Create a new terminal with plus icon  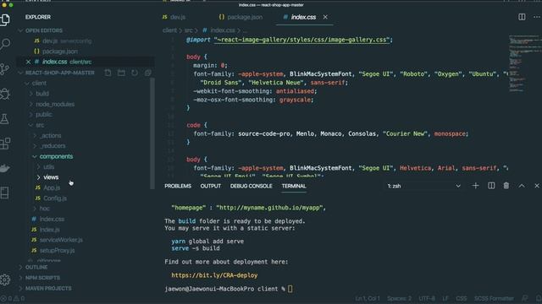click(x=475, y=186)
